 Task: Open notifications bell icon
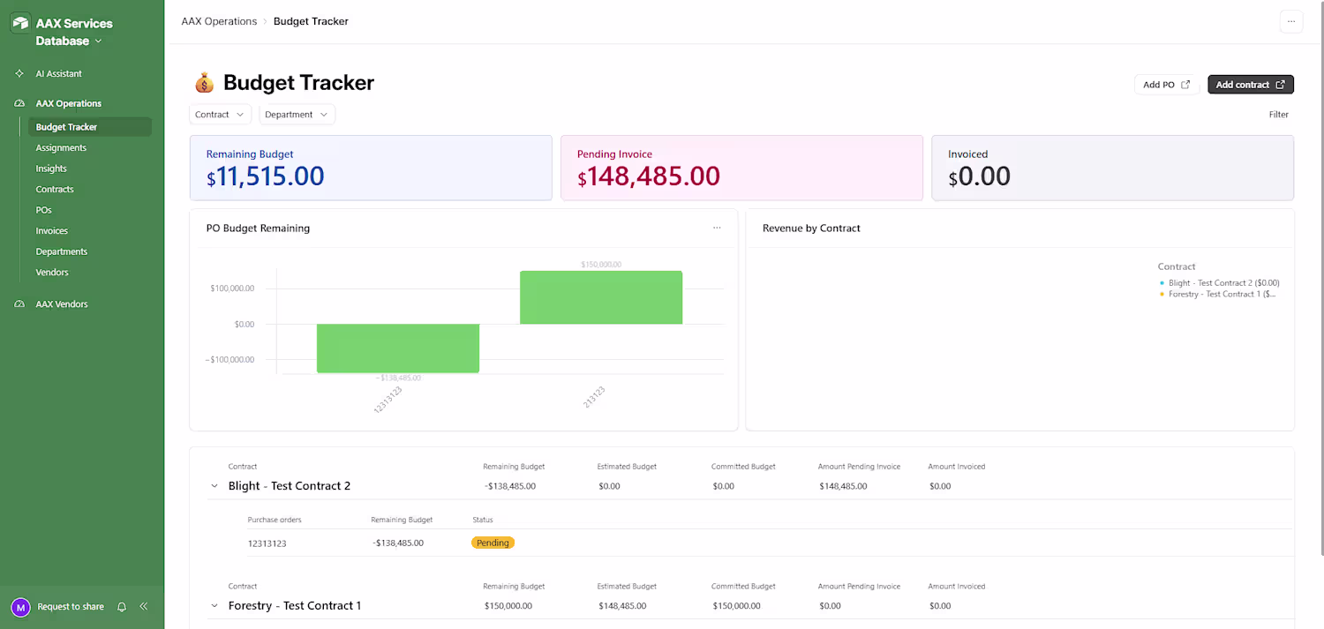122,607
